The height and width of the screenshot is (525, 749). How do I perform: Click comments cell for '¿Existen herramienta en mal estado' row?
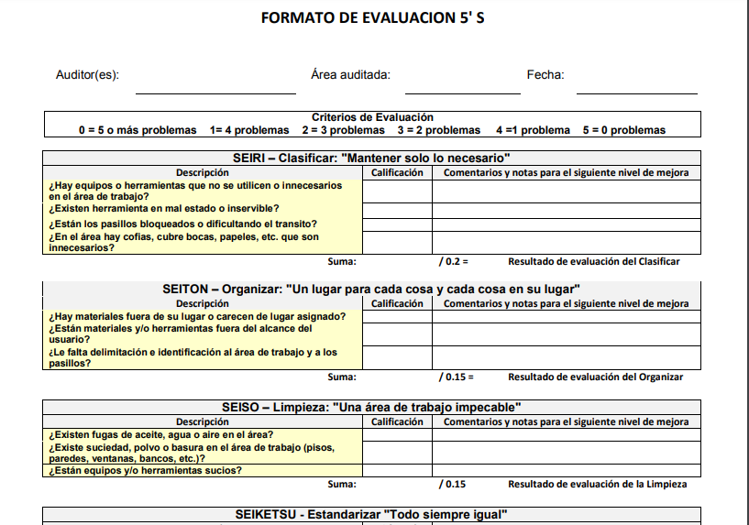[x=567, y=211]
